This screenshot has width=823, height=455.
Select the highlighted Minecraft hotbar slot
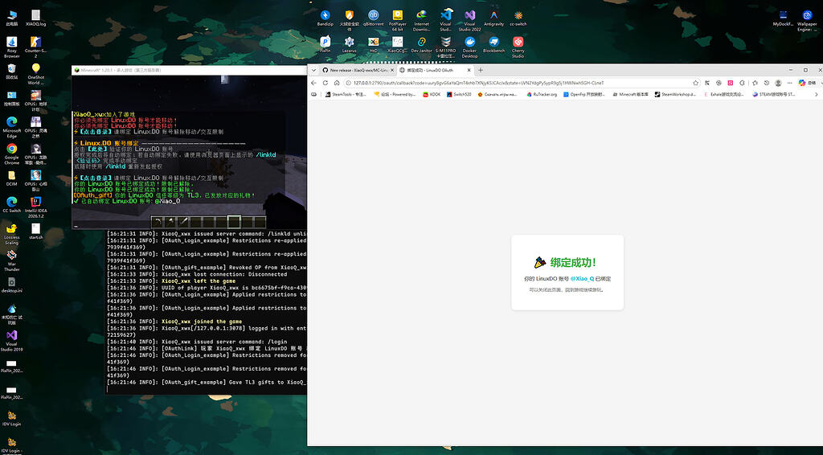(x=234, y=221)
